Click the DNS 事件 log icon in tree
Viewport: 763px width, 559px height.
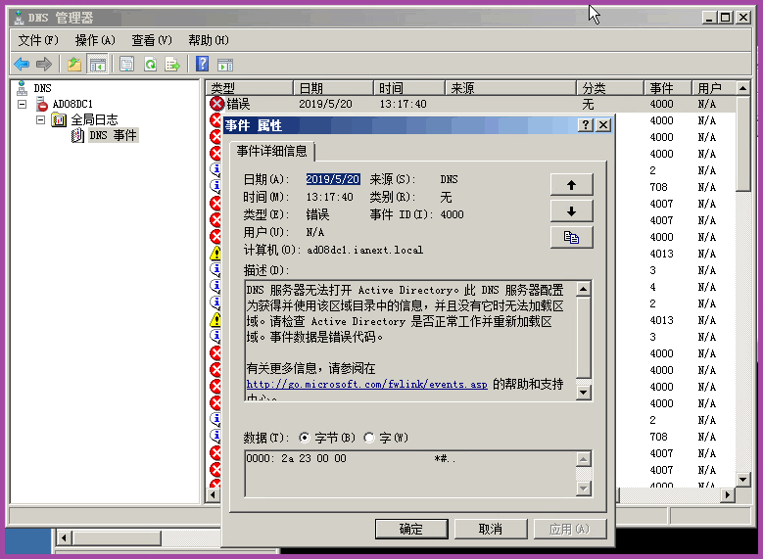pyautogui.click(x=77, y=135)
